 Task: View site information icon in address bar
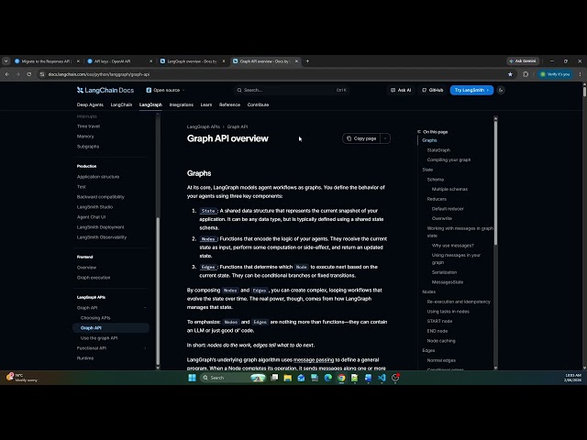click(x=42, y=74)
